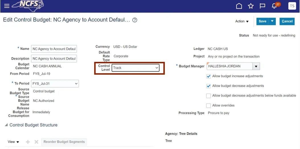Uncheck Allow budget decrease adjustments
This screenshot has width=300, height=149.
click(209, 86)
